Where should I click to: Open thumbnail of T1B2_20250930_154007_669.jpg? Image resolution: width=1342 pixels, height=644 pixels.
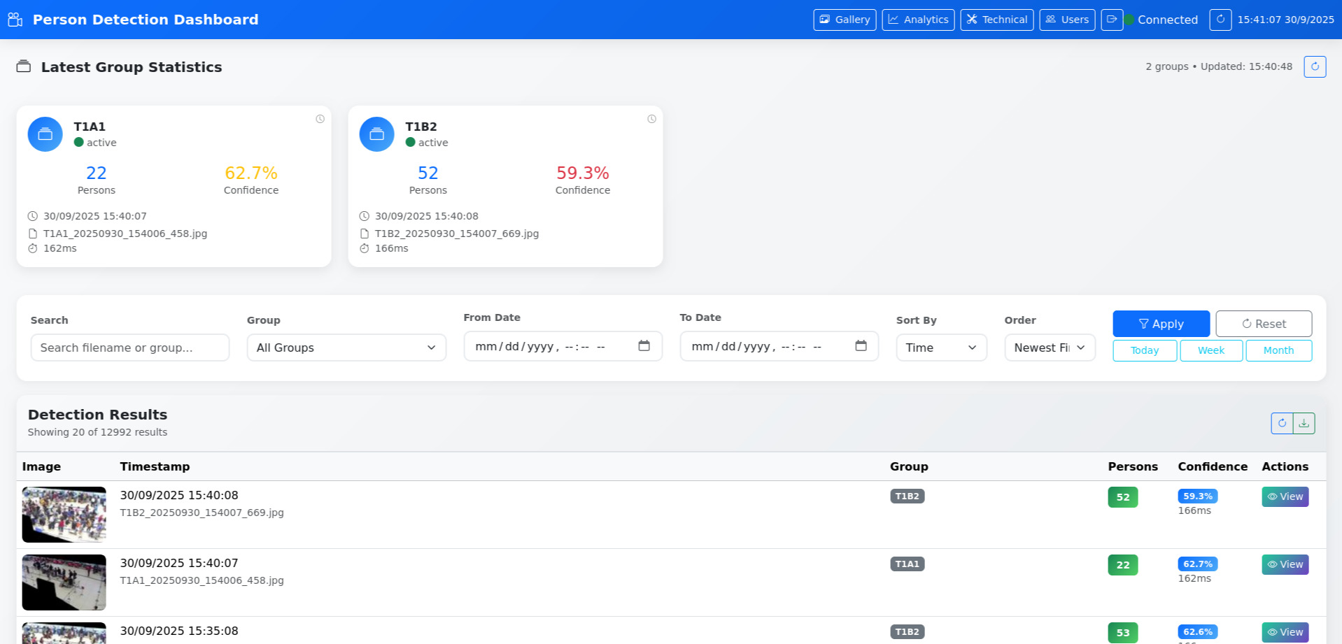tap(64, 515)
